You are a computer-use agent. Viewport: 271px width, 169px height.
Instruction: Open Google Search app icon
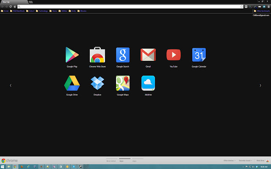(123, 55)
